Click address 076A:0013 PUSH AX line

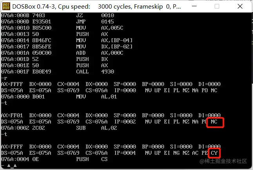coord(54,34)
